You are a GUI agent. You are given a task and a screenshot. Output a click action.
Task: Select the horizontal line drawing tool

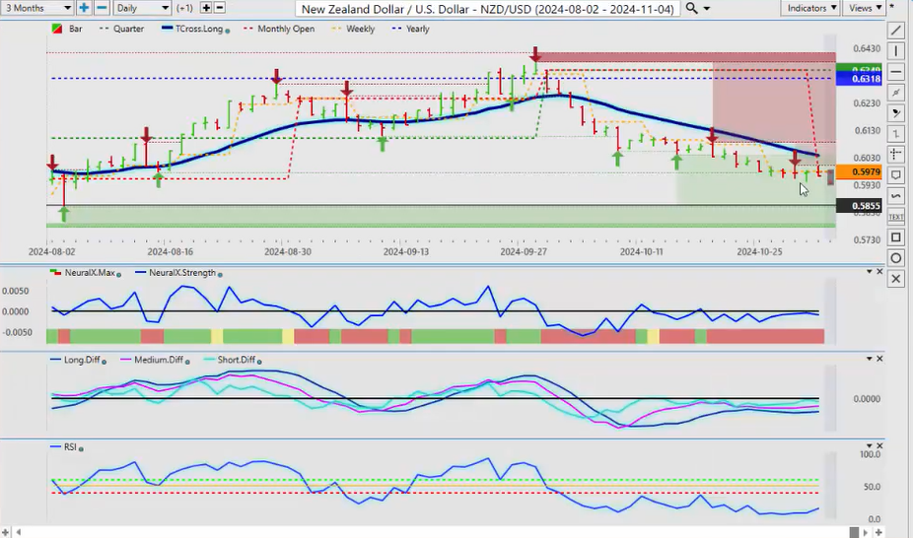[895, 72]
